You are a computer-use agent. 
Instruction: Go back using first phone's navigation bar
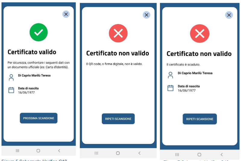click(59, 151)
